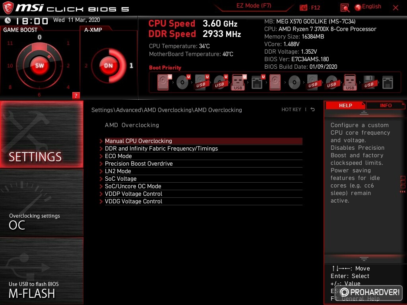The height and width of the screenshot is (305, 407).
Task: Select the legacy USB CD/DVD boot icon
Action: pos(331,82)
